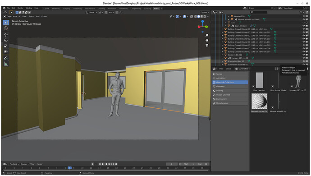Viewport: 311px width, 176px height.
Task: Toggle viewport gizmos button
Action: pos(177,17)
